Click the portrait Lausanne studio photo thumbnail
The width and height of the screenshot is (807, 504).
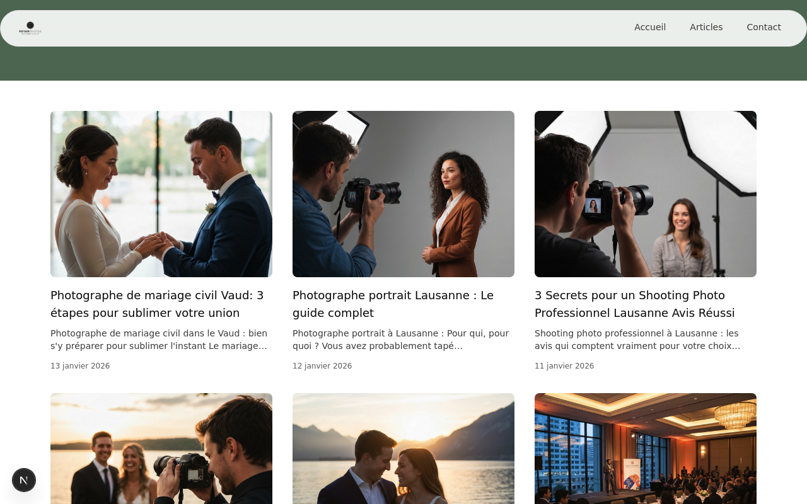[403, 194]
